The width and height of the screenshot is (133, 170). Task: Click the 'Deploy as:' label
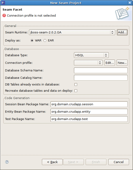point(13,41)
